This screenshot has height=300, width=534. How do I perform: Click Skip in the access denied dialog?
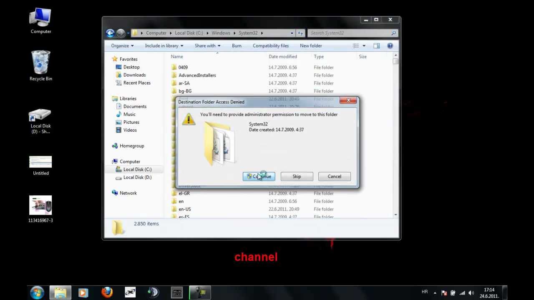[296, 176]
